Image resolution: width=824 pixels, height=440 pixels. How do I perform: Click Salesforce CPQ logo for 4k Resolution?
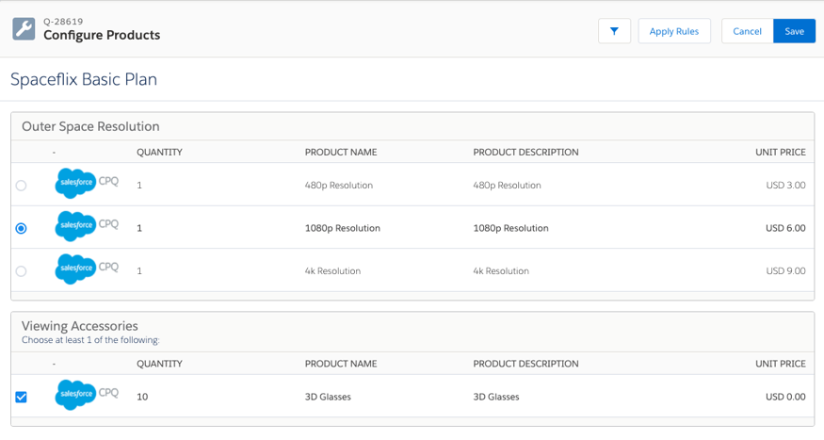(x=86, y=269)
